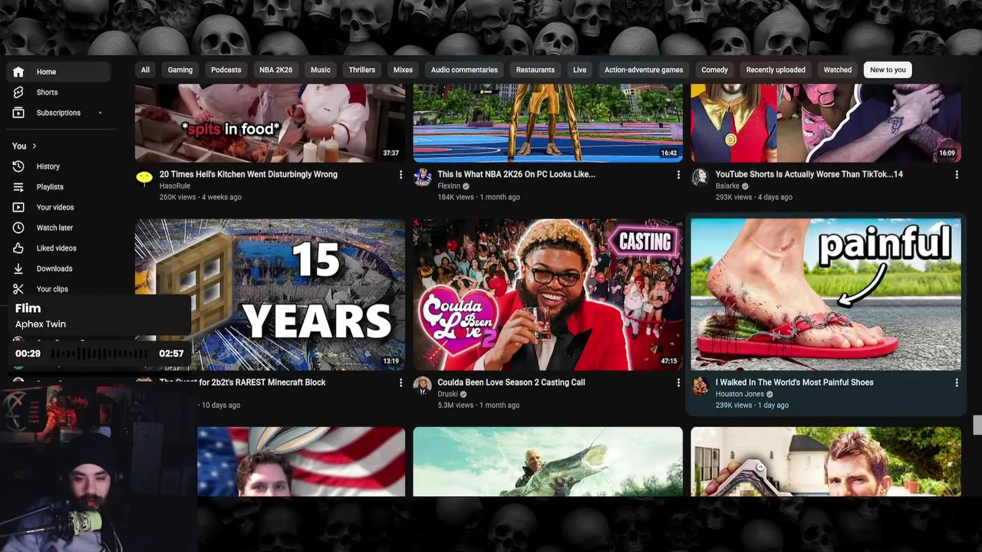Open I Walked In Painful Shoes title
This screenshot has height=552, width=982.
[795, 382]
